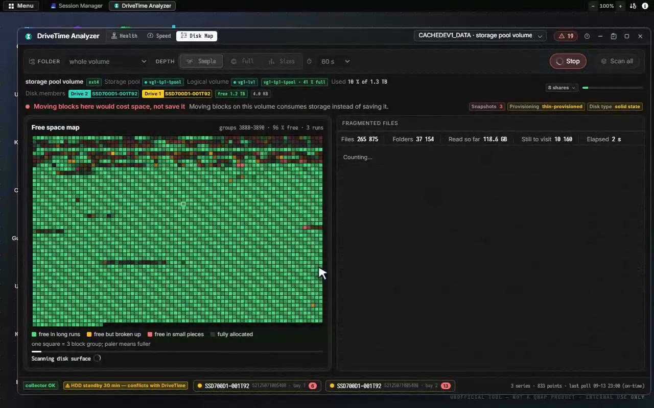Click the red 13 badge on bay 2 drive
This screenshot has width=654, height=408.
446,386
